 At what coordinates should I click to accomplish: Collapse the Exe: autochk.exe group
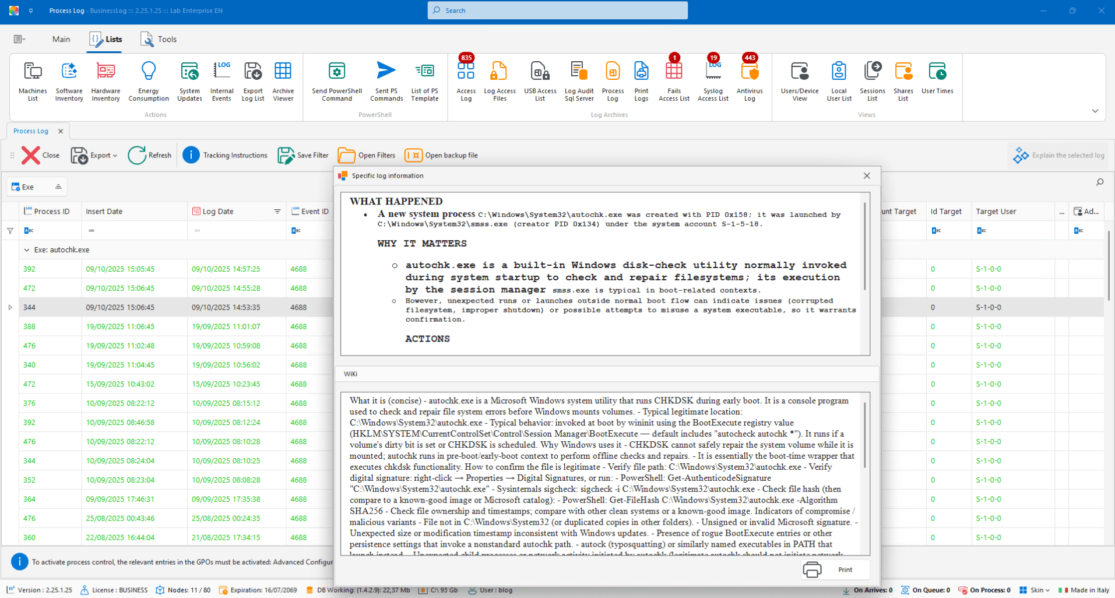(27, 250)
